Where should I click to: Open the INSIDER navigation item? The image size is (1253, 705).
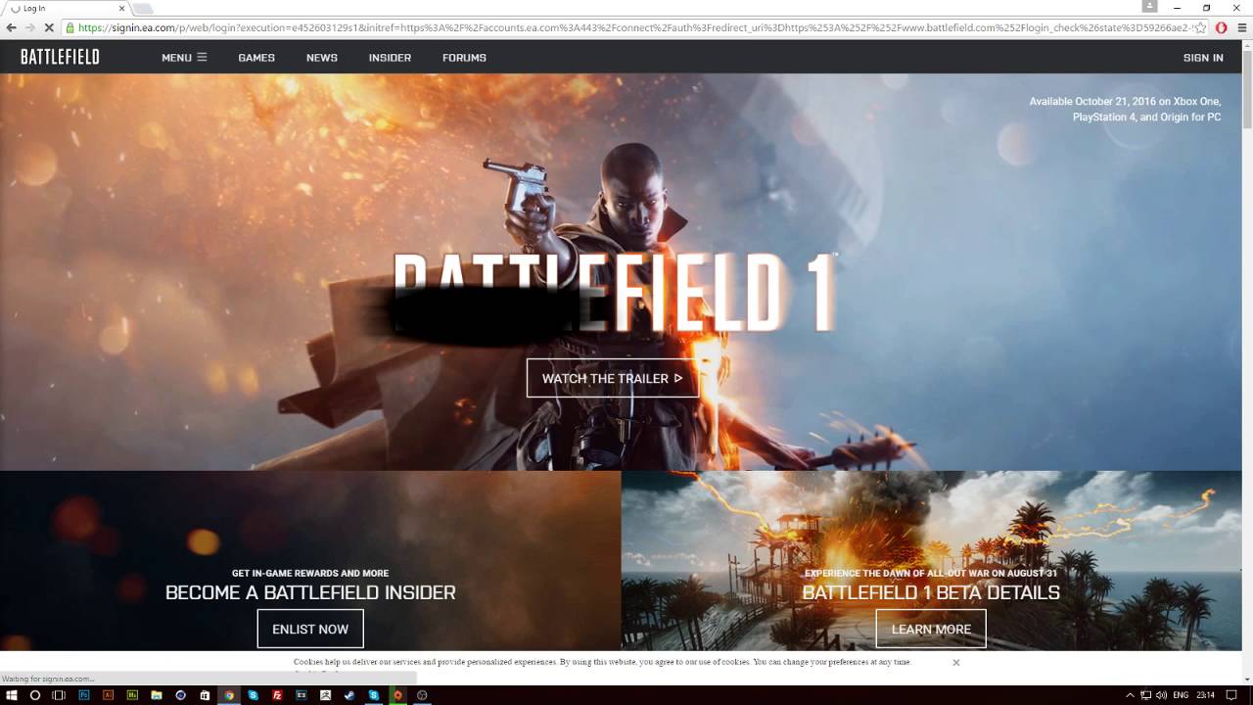point(390,58)
